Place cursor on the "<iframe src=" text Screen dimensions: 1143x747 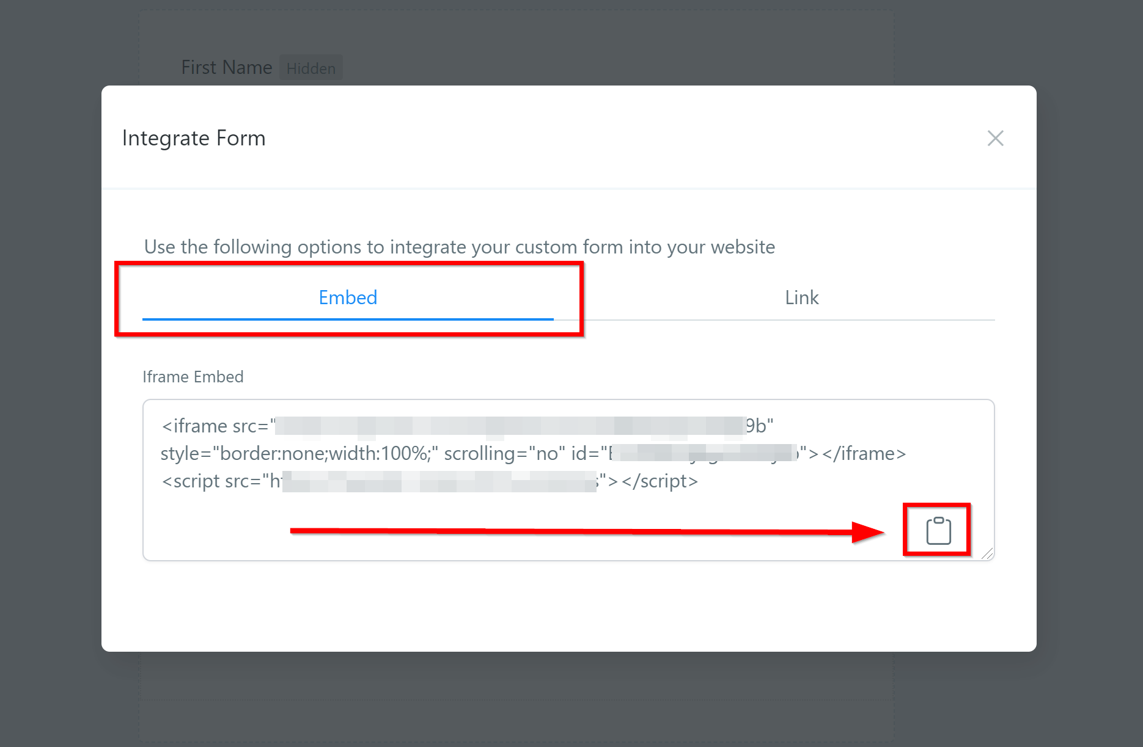coord(215,426)
